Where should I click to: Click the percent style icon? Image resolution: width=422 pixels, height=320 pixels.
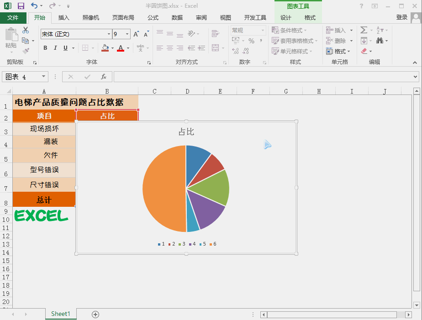click(x=251, y=41)
